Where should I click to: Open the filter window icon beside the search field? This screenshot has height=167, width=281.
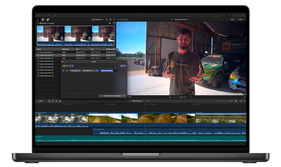114,23
